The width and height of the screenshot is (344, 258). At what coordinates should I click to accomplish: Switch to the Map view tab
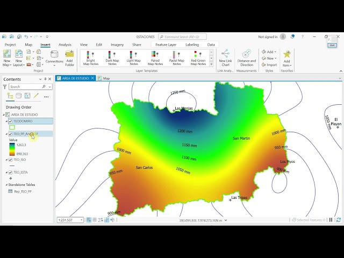point(104,78)
